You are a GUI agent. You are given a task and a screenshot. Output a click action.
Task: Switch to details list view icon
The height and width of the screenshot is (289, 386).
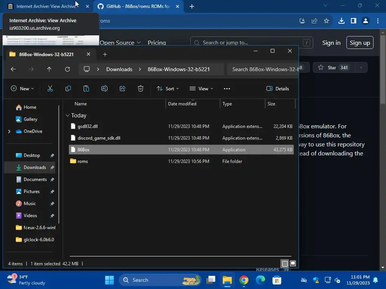285,264
